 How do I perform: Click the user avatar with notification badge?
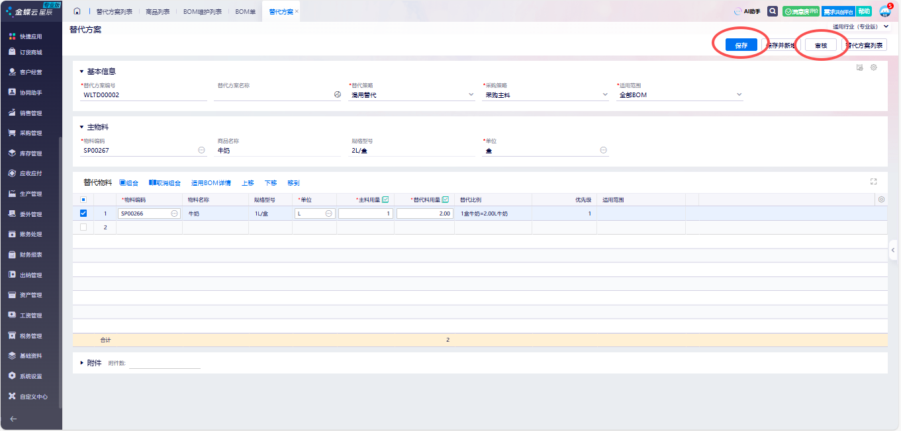[884, 11]
